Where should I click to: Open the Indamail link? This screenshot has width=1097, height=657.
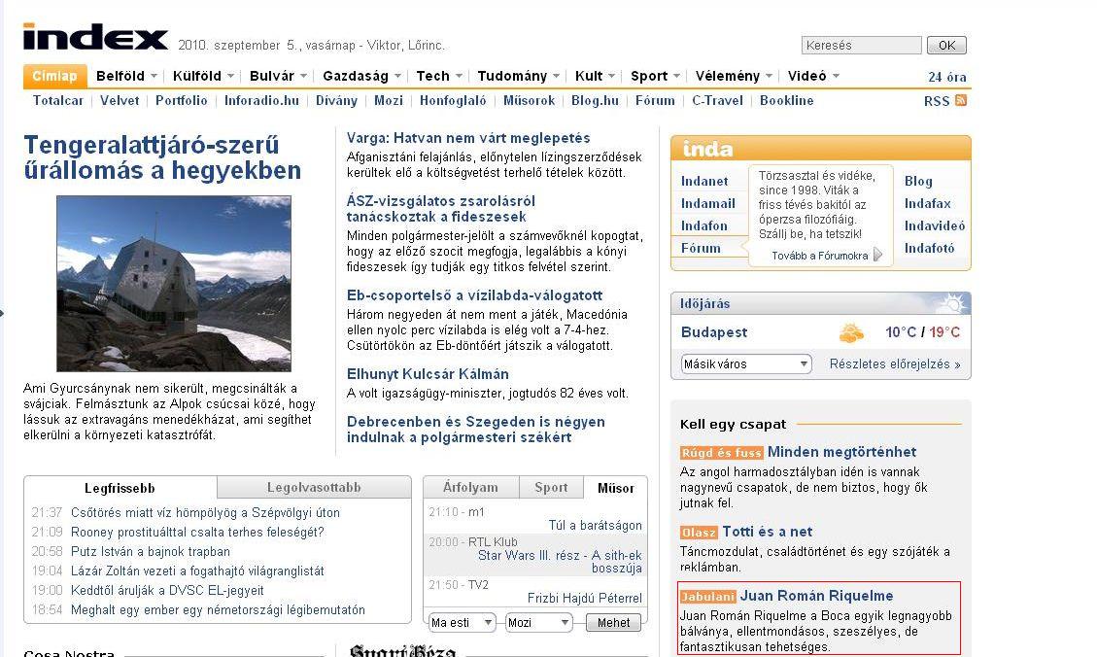pos(708,203)
